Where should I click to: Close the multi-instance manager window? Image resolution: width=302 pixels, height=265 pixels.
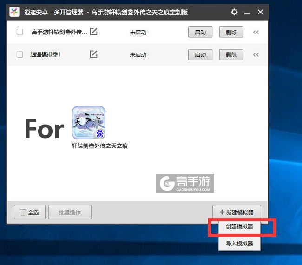pyautogui.click(x=261, y=12)
